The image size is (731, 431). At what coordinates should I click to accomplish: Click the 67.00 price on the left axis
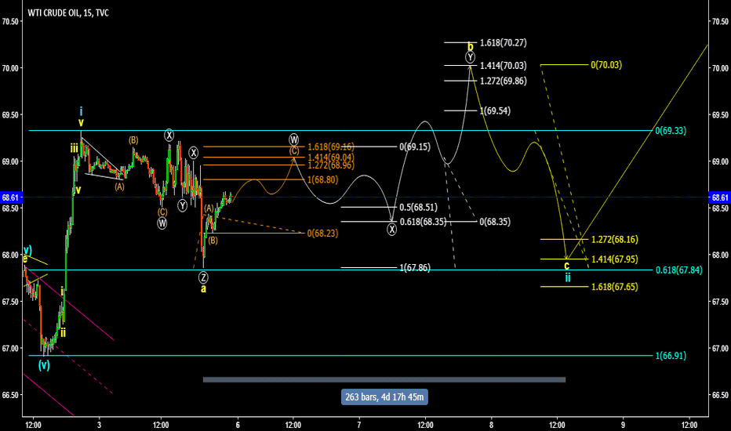click(11, 349)
